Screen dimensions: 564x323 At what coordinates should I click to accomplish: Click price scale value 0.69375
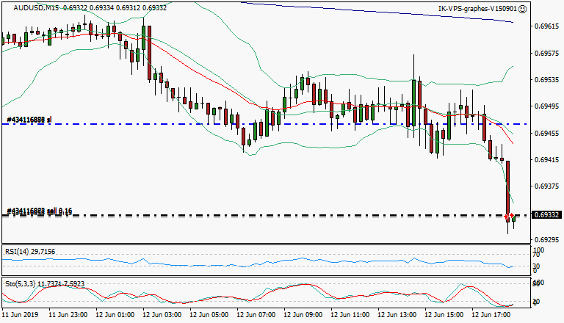tap(546, 186)
